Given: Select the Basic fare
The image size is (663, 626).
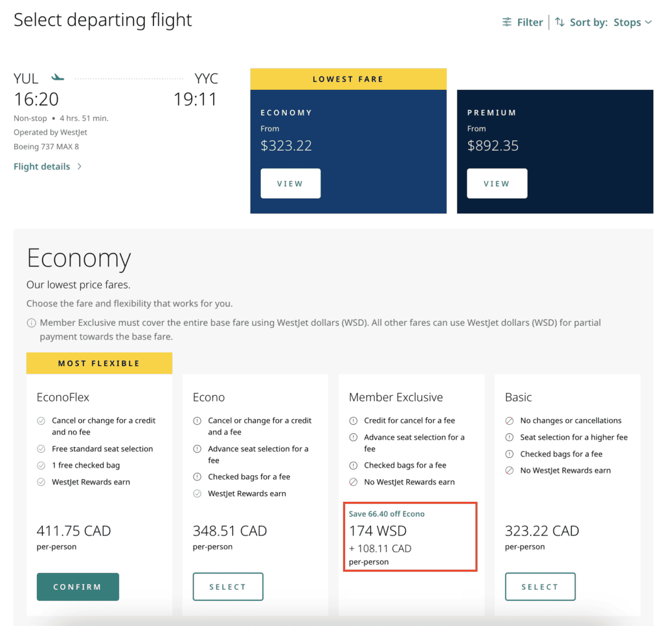Looking at the screenshot, I should click(540, 587).
